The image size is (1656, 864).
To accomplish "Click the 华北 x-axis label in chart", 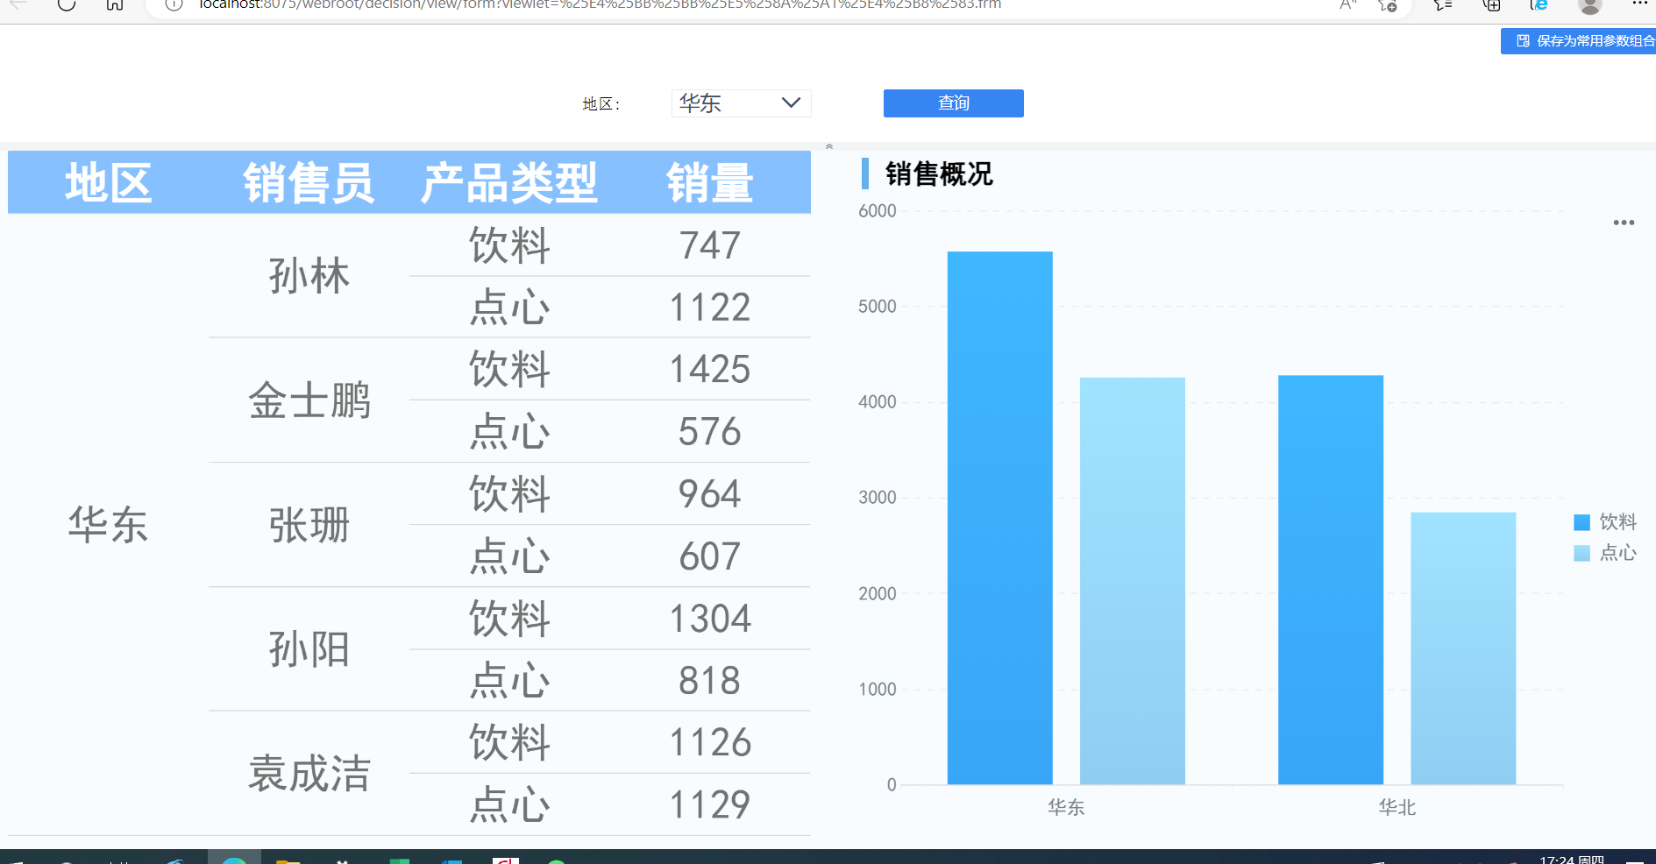I will coord(1397,807).
